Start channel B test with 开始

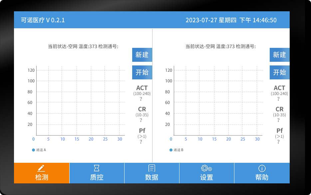279,72
